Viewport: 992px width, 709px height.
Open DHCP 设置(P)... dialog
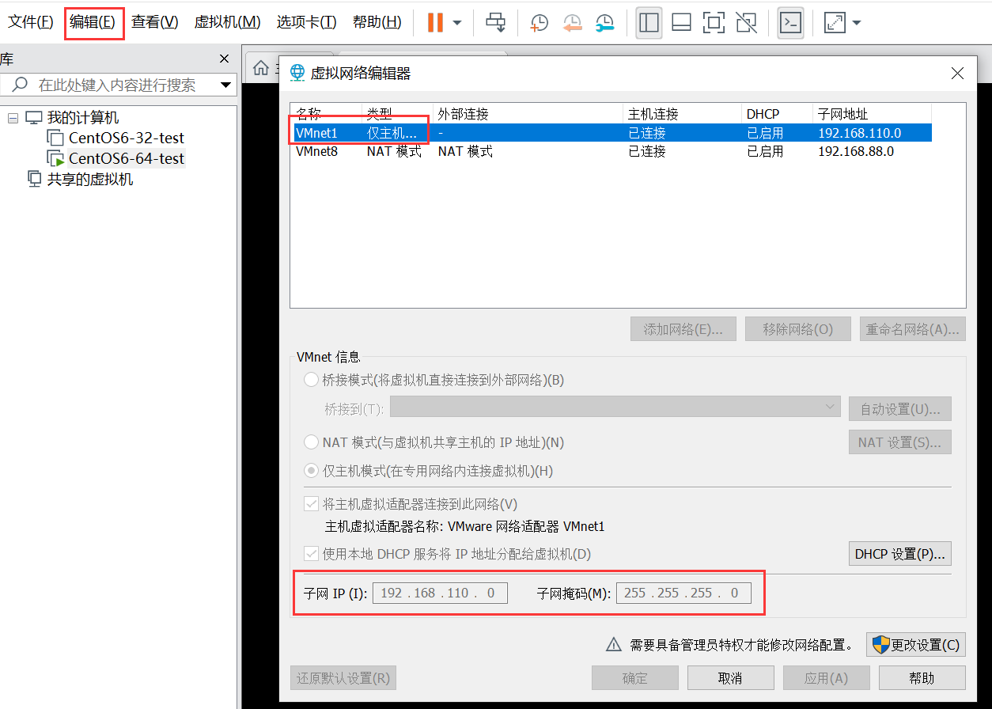click(899, 554)
